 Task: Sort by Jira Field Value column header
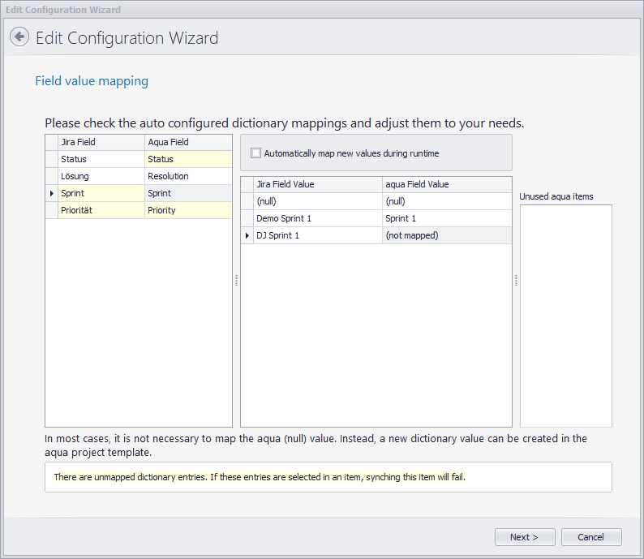[316, 184]
